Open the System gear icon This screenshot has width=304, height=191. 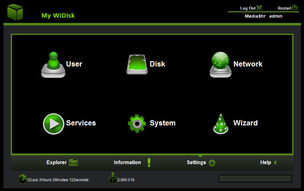137,124
